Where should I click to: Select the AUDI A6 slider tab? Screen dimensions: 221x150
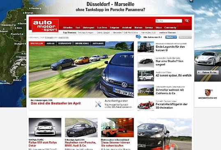pos(51,44)
